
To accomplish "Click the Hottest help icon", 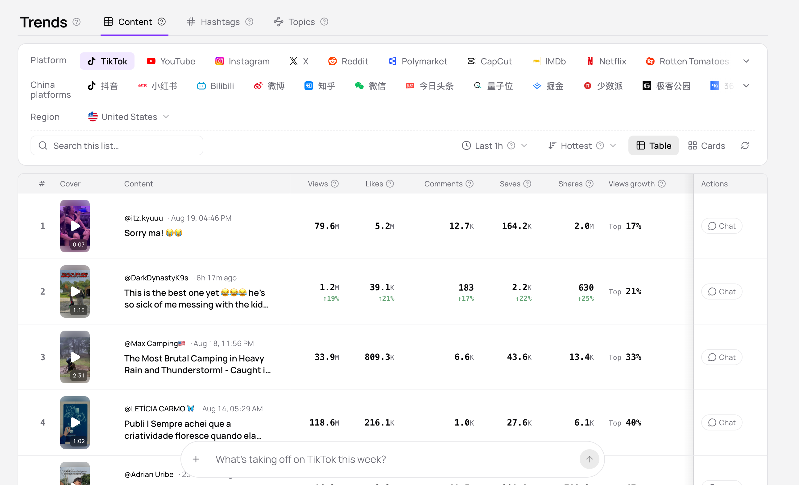I will (x=600, y=145).
